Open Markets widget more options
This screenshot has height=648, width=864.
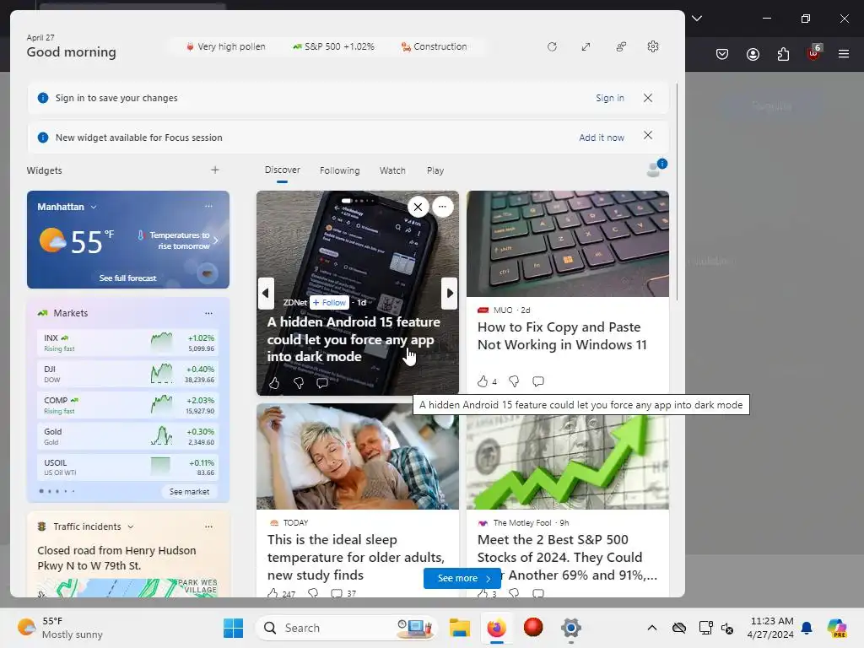tap(208, 313)
